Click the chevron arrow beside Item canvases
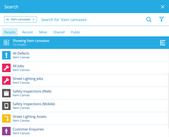Screen dimensions: 169x137 (x=33, y=19)
